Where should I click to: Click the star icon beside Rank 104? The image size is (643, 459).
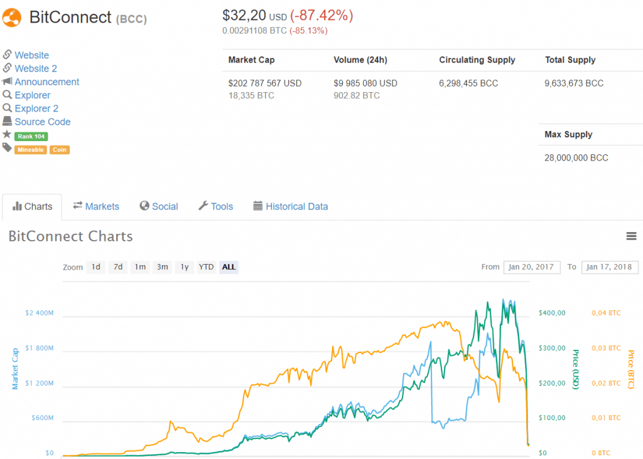6,134
